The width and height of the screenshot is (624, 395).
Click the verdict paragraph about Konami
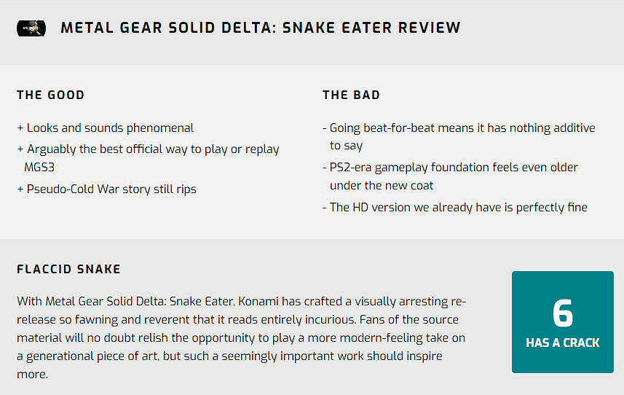click(240, 338)
